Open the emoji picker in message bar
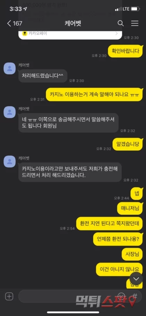The width and height of the screenshot is (146, 316). [121, 296]
